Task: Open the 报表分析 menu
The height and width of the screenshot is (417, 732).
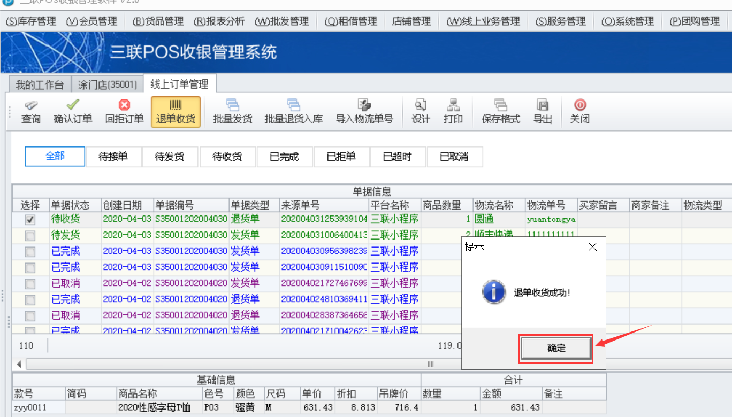Action: [219, 21]
